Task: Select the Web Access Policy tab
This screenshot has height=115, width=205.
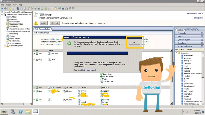Action: [42, 29]
